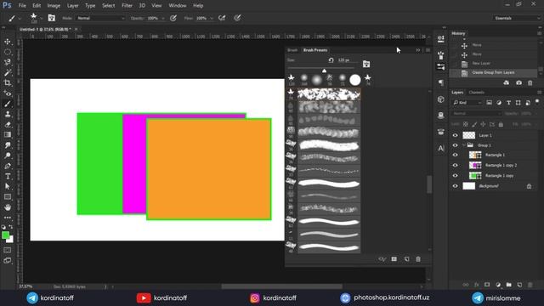544x306 pixels.
Task: Open the brush preset picker dropdown
Action: pos(42,18)
